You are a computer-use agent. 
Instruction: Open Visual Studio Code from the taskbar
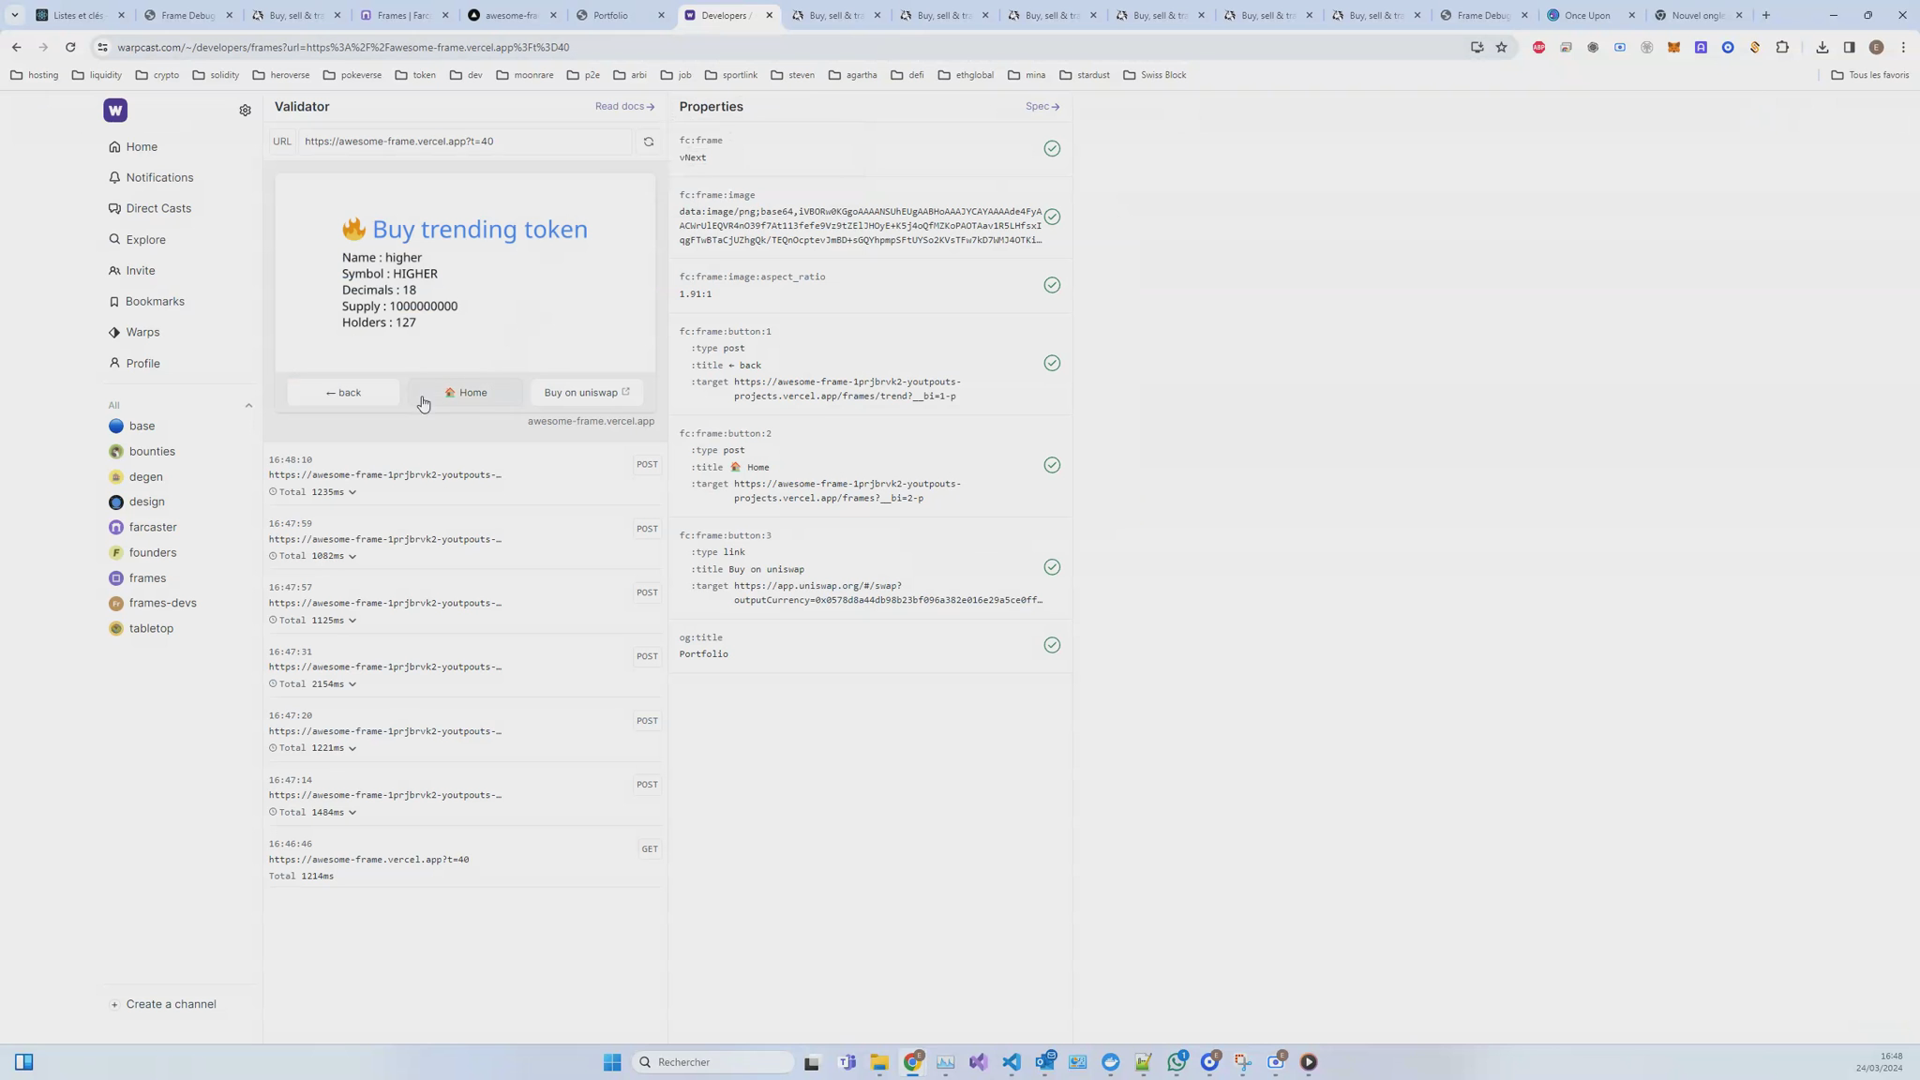[1011, 1062]
